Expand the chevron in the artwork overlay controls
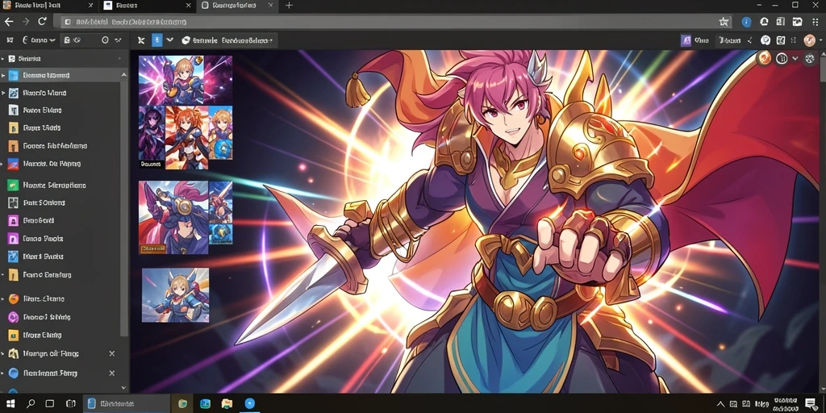 click(x=795, y=58)
